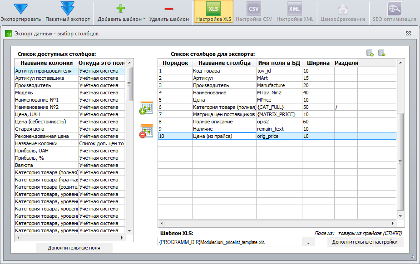Click the Экспортировать toolbar icon
Image resolution: width=420 pixels, height=264 pixels.
[20, 9]
